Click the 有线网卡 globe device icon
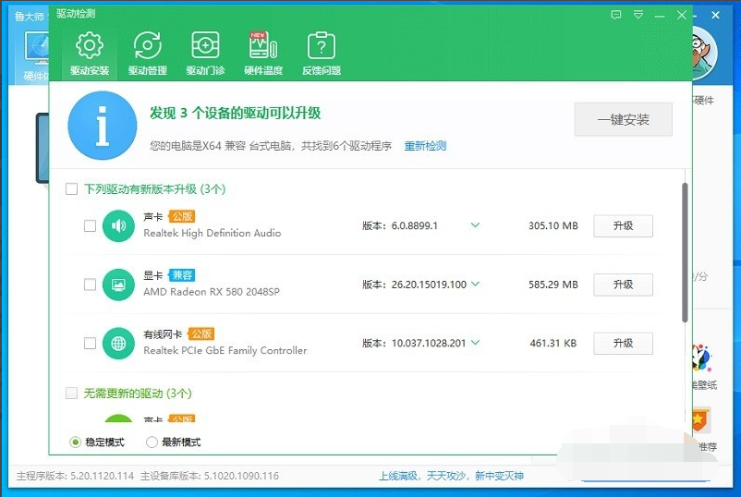Viewport: 741px width, 497px height. tap(118, 343)
